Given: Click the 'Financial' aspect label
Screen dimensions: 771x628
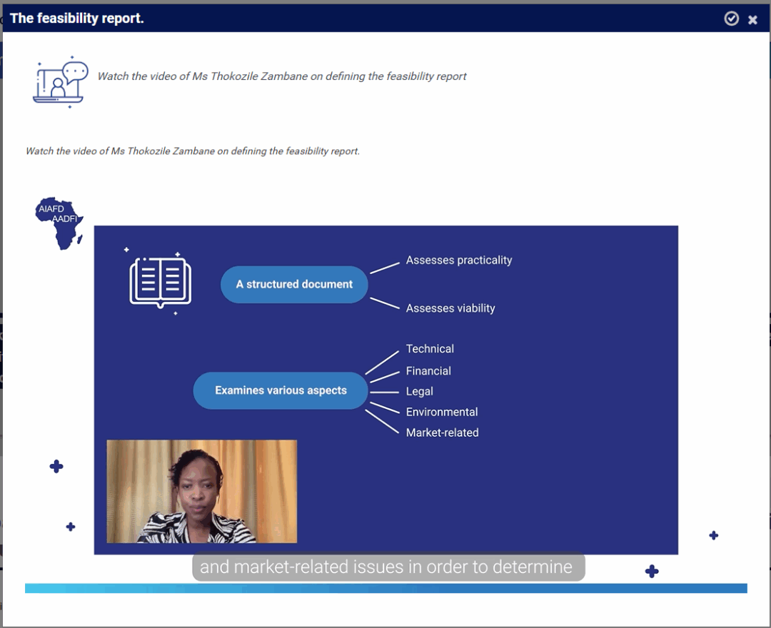Looking at the screenshot, I should [428, 371].
